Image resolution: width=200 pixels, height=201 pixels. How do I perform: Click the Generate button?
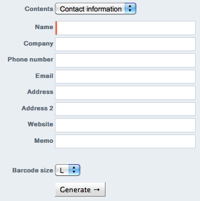80,189
